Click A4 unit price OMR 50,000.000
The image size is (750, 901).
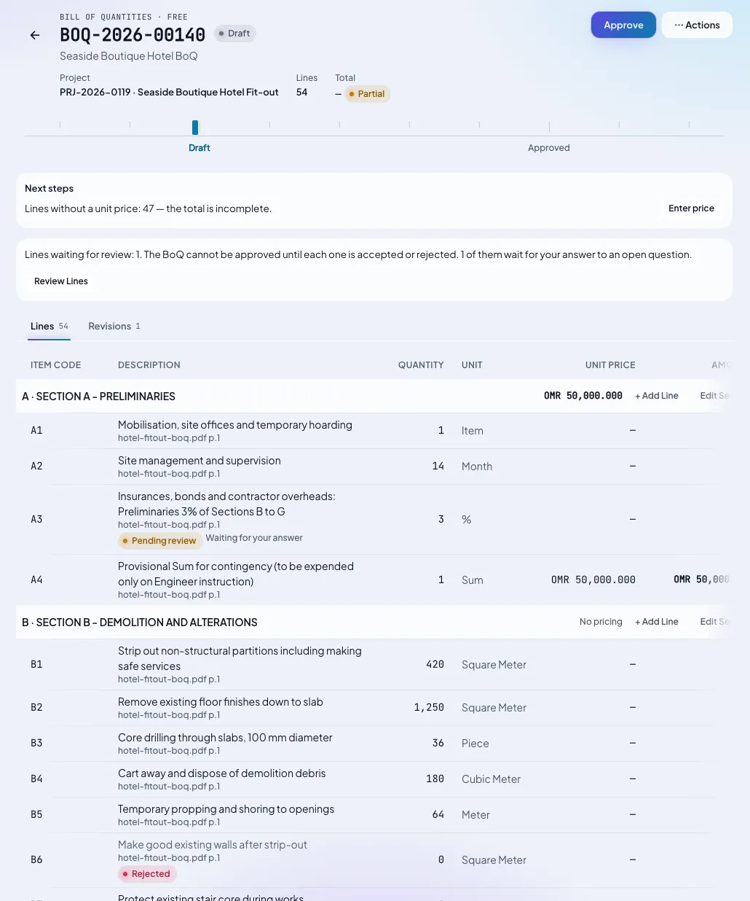(x=593, y=580)
